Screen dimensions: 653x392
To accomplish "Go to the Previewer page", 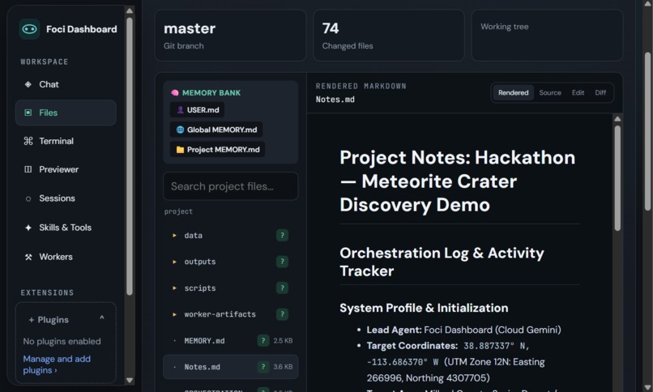I will click(x=66, y=169).
